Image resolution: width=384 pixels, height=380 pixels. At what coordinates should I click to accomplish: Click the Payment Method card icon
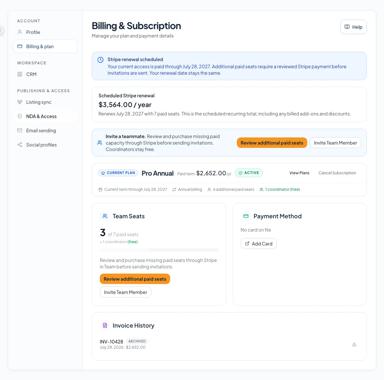[246, 216]
